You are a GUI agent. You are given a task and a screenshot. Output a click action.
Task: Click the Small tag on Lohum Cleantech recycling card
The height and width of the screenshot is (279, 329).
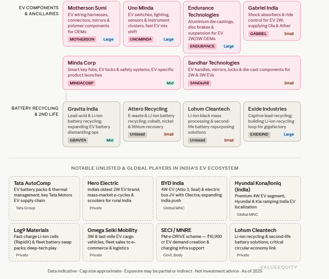229,140
